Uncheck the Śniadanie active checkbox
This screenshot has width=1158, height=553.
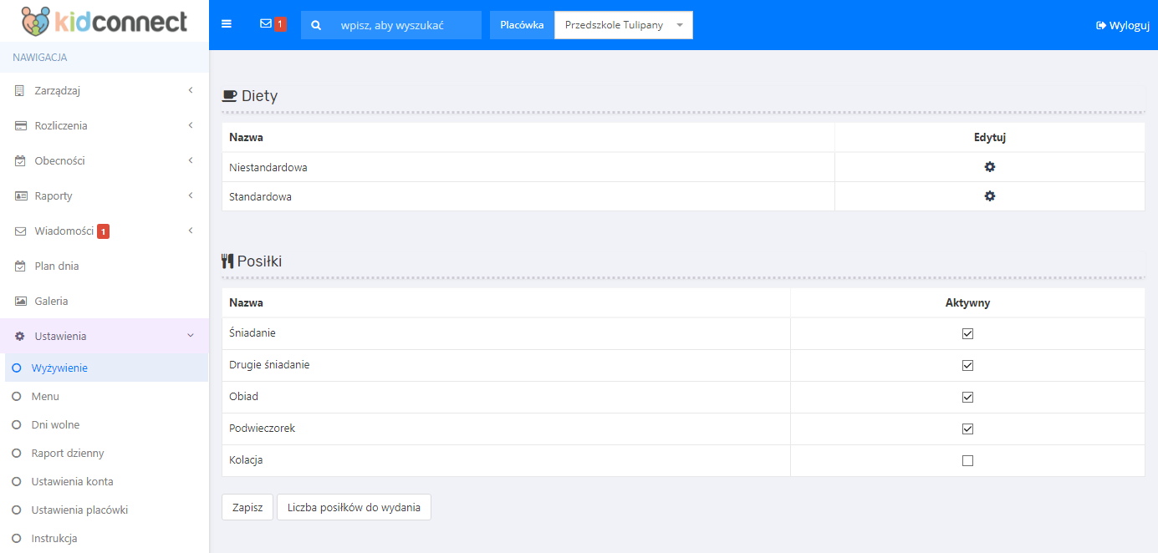967,333
